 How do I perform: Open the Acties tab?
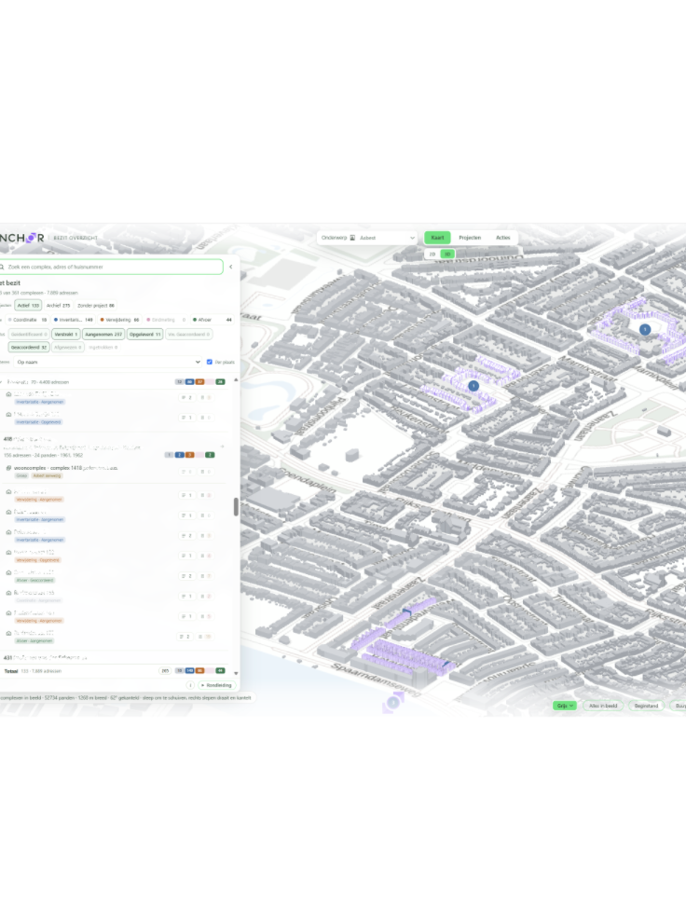[x=502, y=238]
